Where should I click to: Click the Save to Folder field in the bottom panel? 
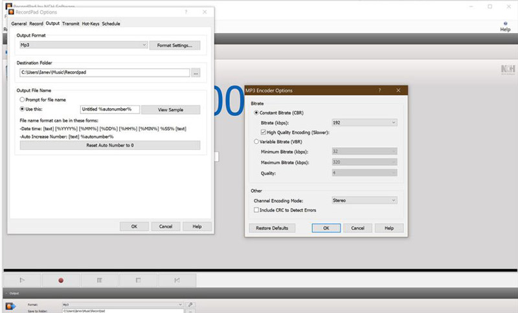click(x=123, y=310)
